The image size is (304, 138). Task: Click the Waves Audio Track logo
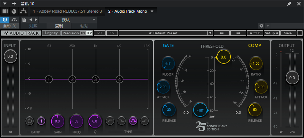pyautogui.click(x=21, y=33)
